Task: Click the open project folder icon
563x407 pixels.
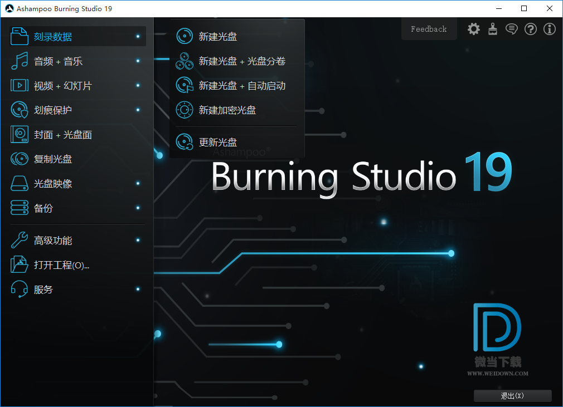Action: 20,264
